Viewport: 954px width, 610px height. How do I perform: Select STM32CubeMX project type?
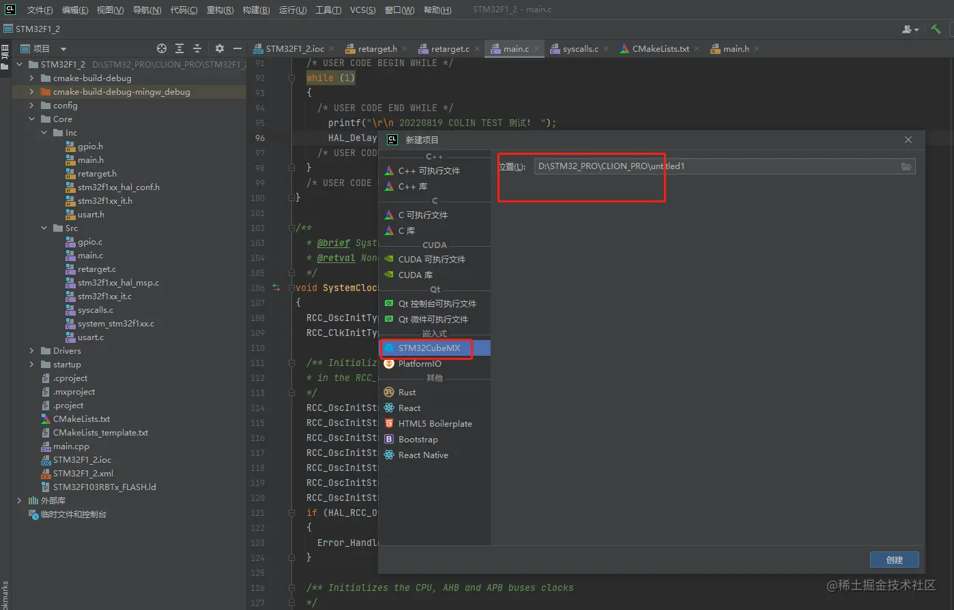coord(435,348)
